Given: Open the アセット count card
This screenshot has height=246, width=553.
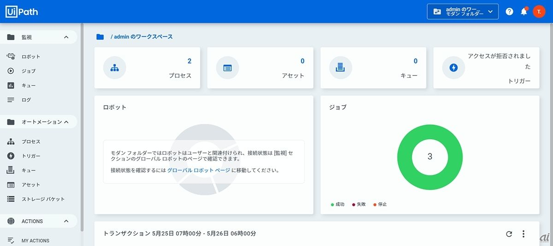Looking at the screenshot, I should (x=260, y=68).
